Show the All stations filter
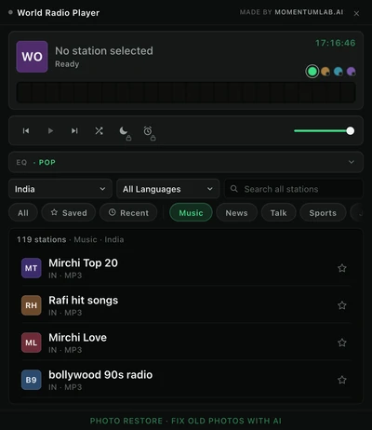 [x=23, y=213]
